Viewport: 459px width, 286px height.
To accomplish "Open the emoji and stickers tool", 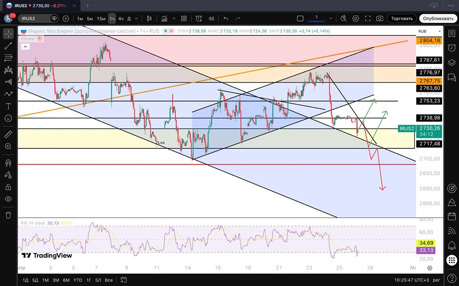I will (8, 118).
